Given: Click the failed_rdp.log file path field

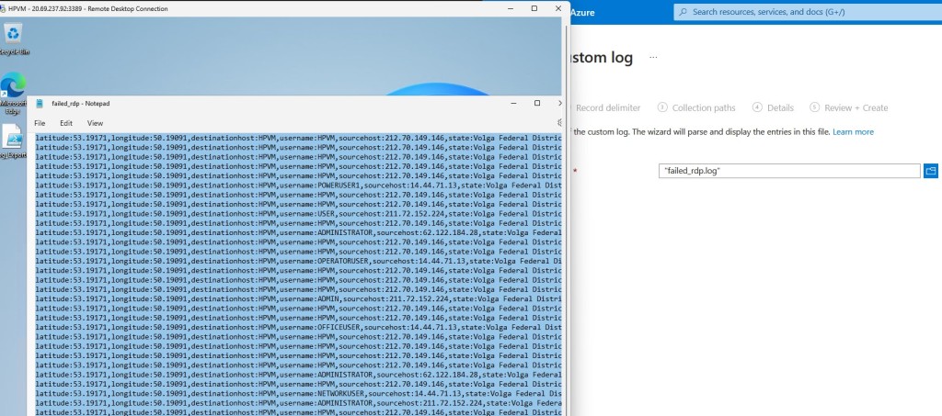Looking at the screenshot, I should click(788, 171).
